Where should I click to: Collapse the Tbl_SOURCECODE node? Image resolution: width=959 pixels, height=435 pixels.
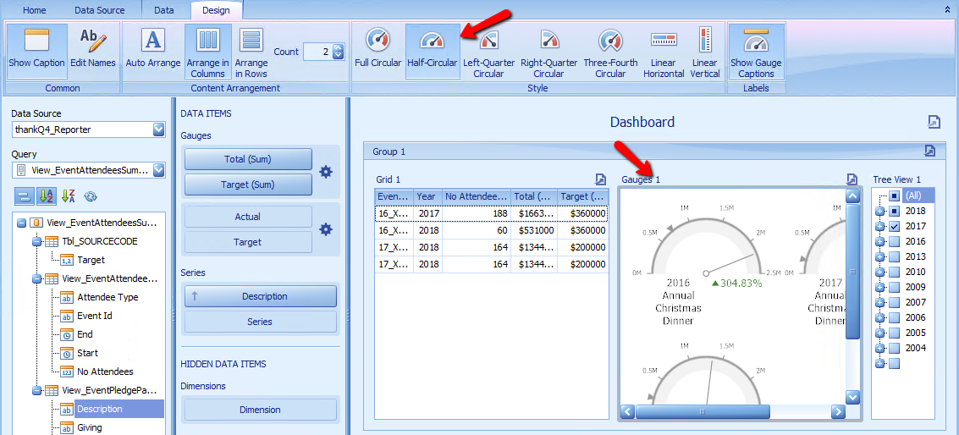point(36,242)
